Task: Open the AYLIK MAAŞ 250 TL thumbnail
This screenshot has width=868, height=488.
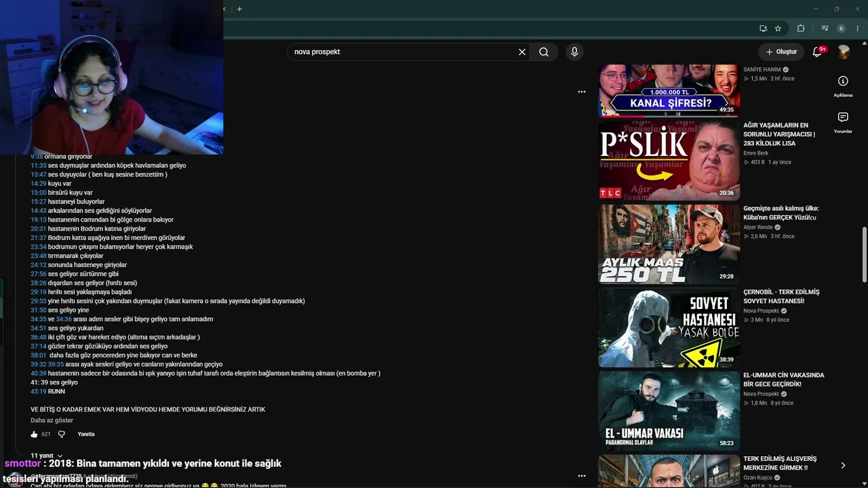Action: (x=669, y=244)
